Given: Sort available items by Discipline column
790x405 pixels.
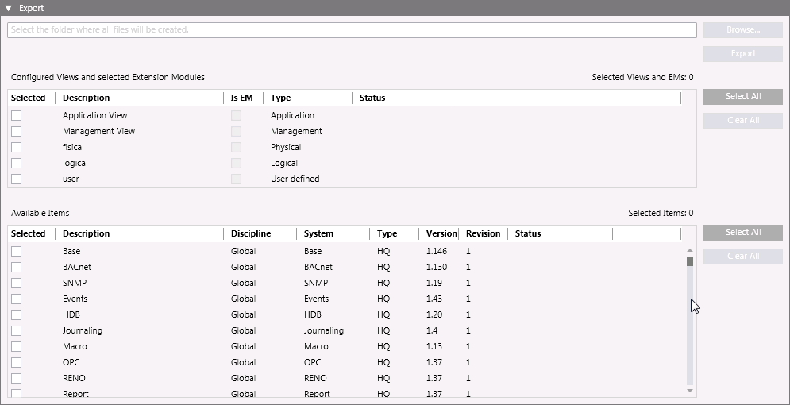Looking at the screenshot, I should [x=251, y=234].
